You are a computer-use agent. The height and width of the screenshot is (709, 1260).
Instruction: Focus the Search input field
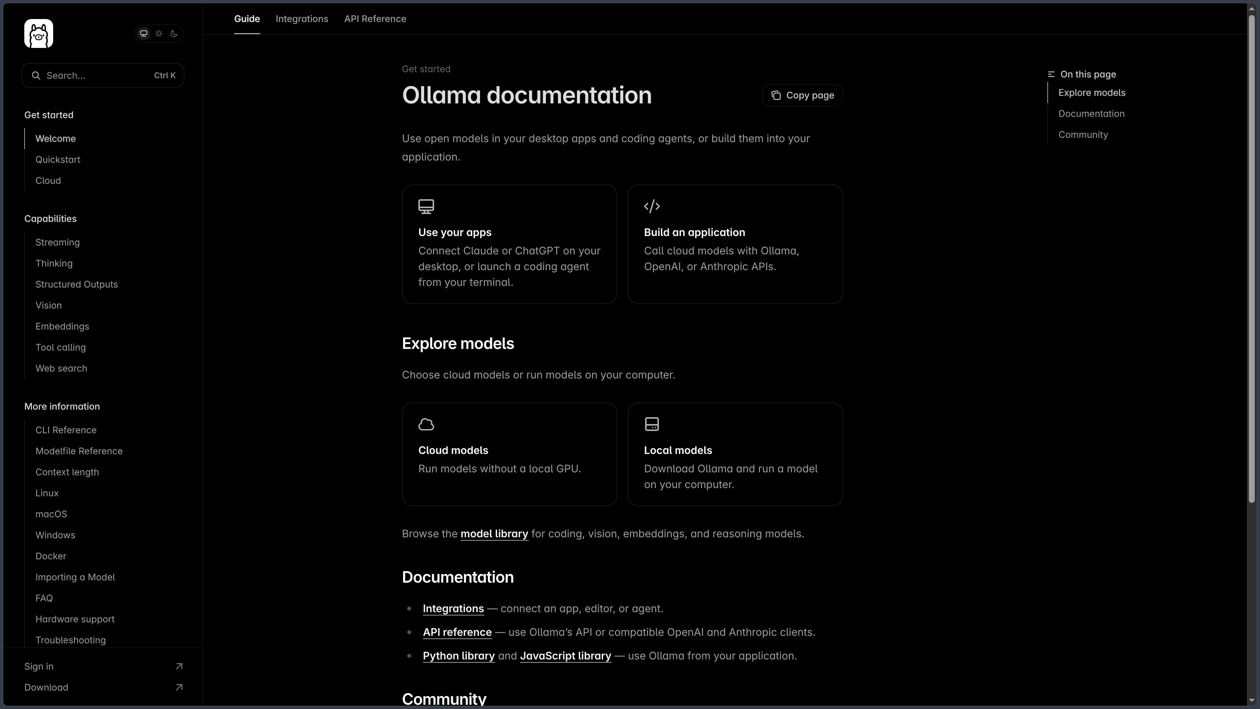[103, 75]
